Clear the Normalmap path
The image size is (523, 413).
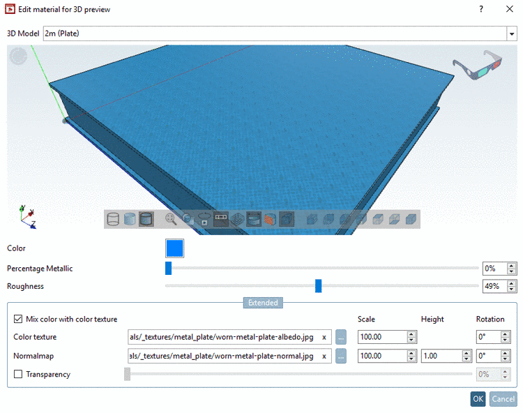pyautogui.click(x=324, y=356)
